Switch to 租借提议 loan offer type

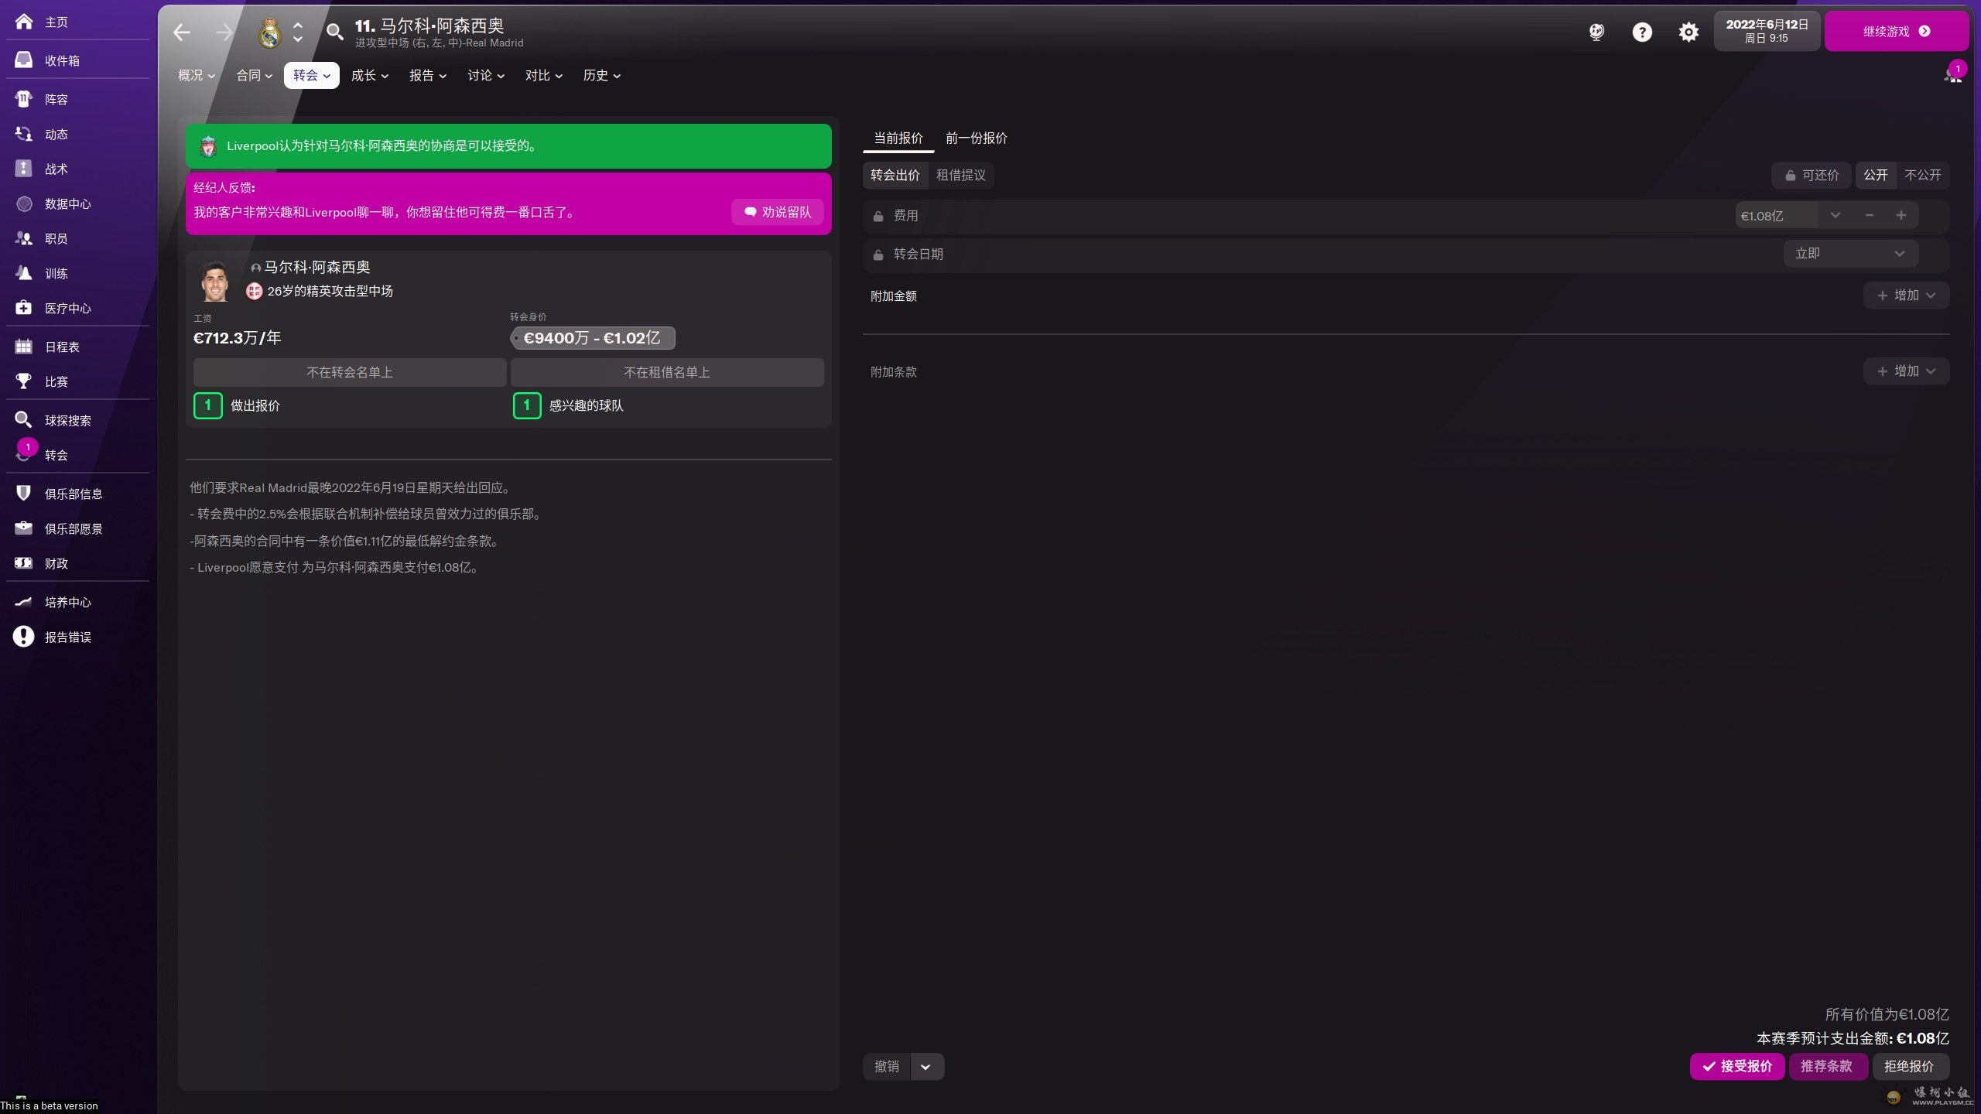pyautogui.click(x=961, y=176)
